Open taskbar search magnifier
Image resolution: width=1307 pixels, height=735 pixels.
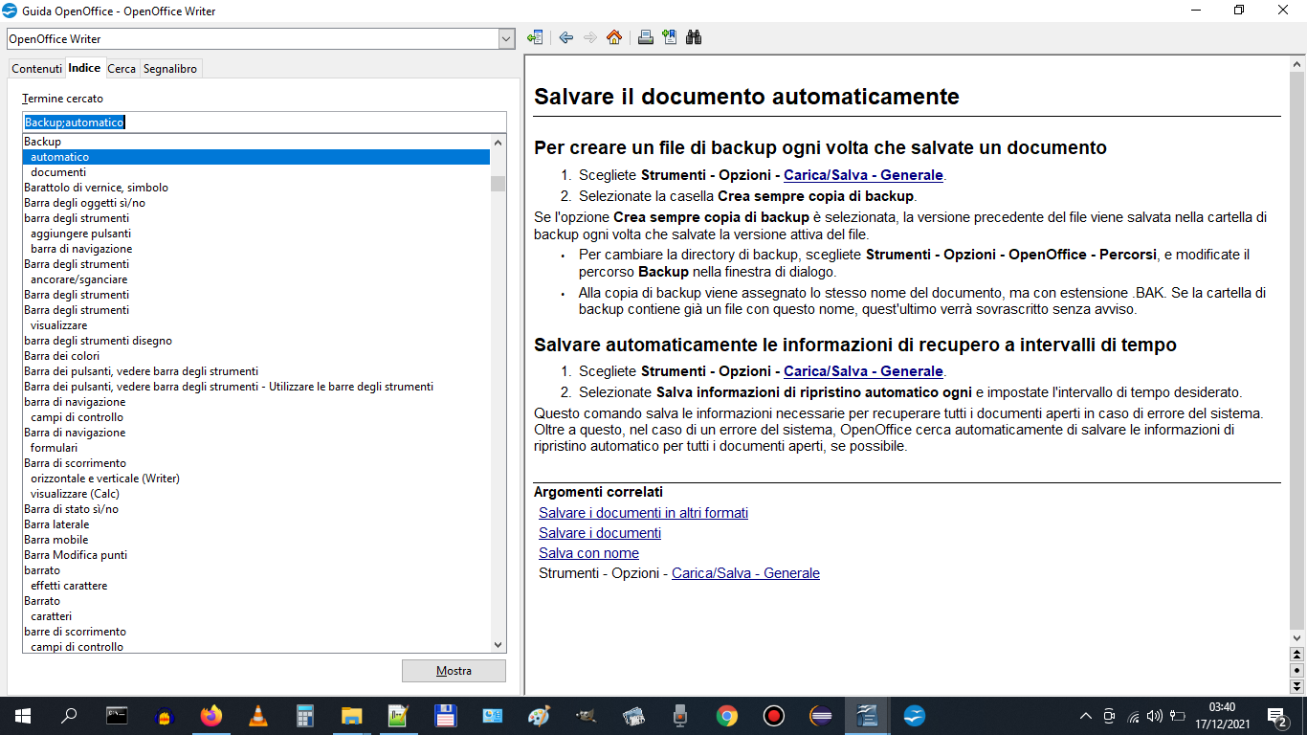[69, 716]
